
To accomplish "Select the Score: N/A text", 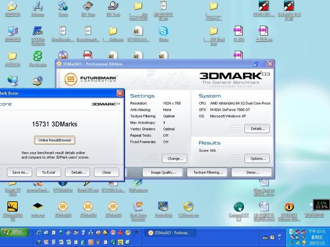I will pyautogui.click(x=207, y=151).
